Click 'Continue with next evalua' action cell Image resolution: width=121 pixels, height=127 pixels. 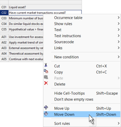(26, 59)
